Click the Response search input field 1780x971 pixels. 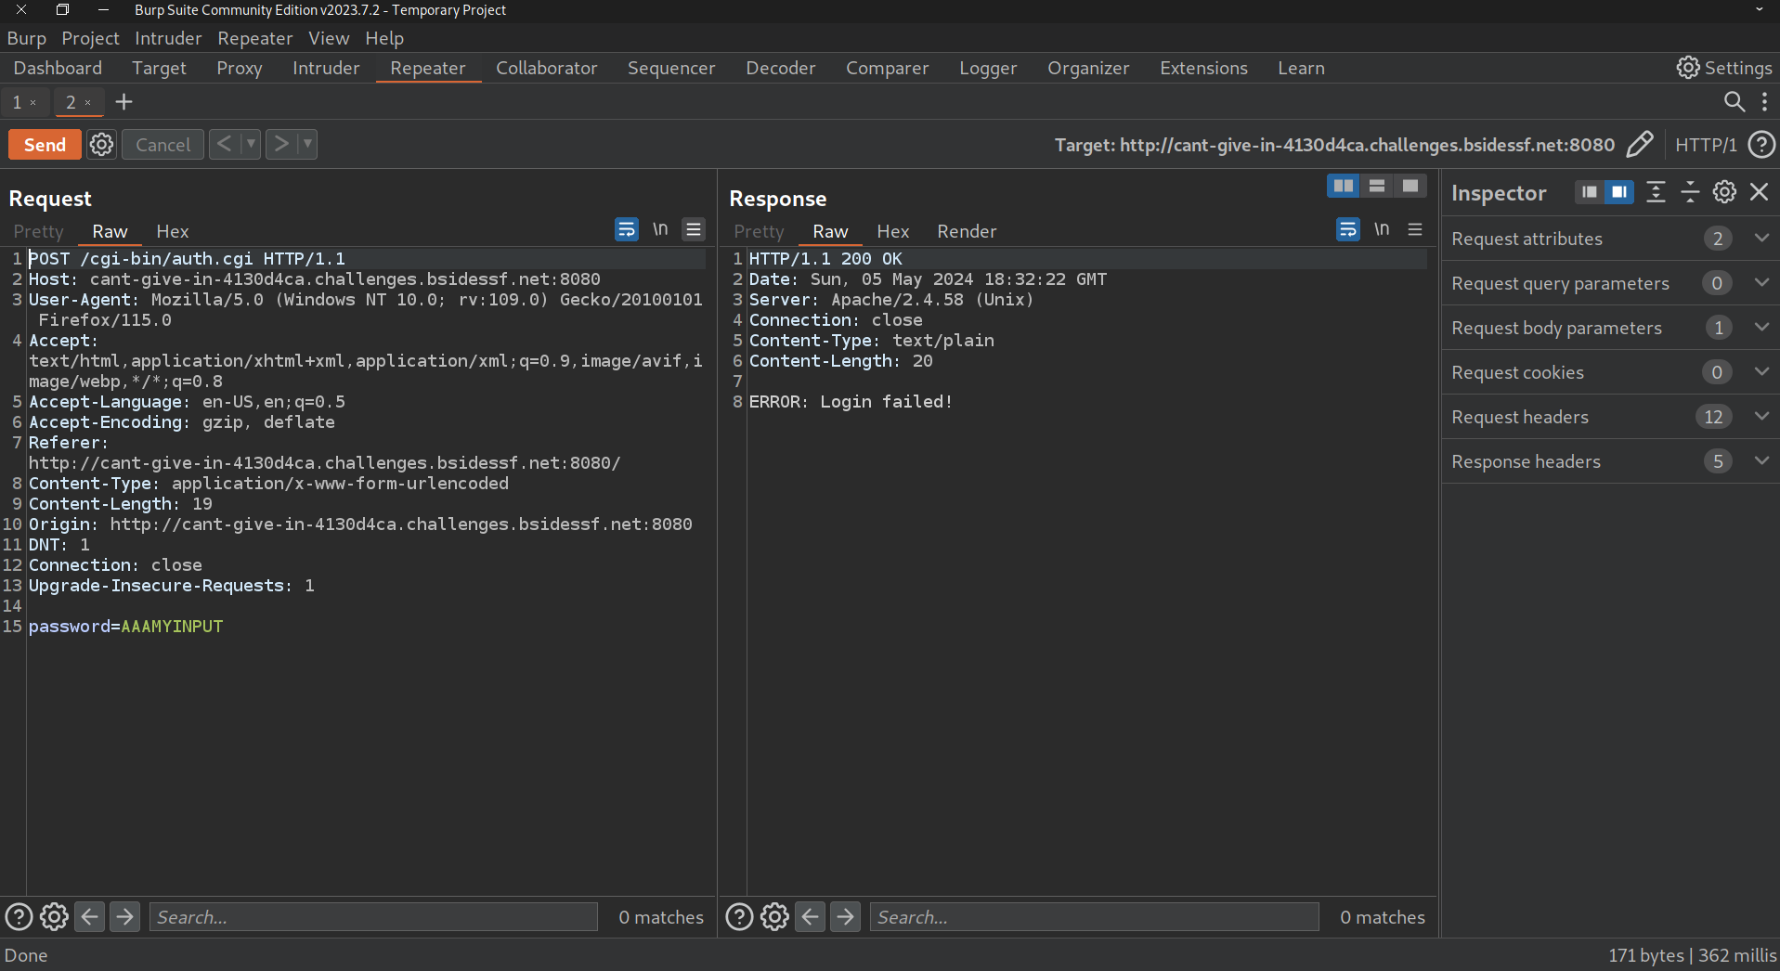1093,917
